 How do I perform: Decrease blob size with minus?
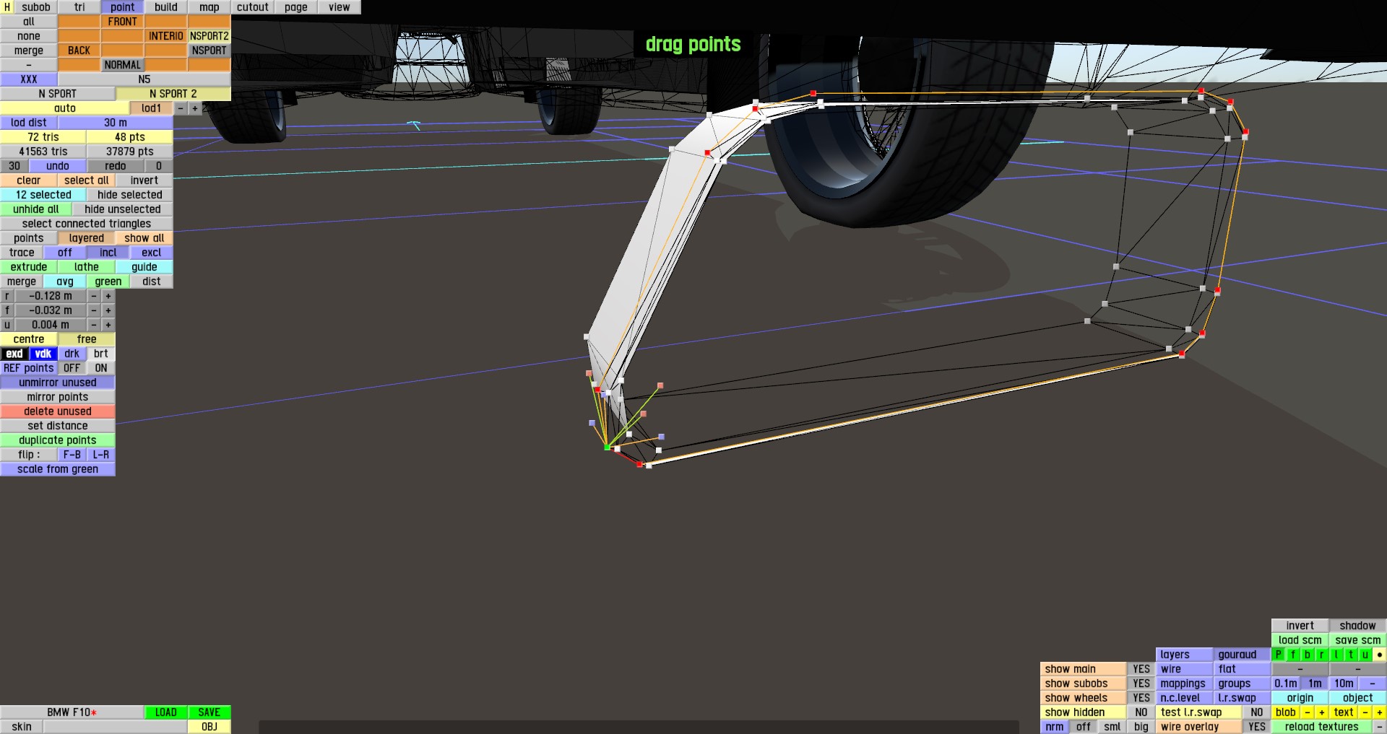(1308, 712)
